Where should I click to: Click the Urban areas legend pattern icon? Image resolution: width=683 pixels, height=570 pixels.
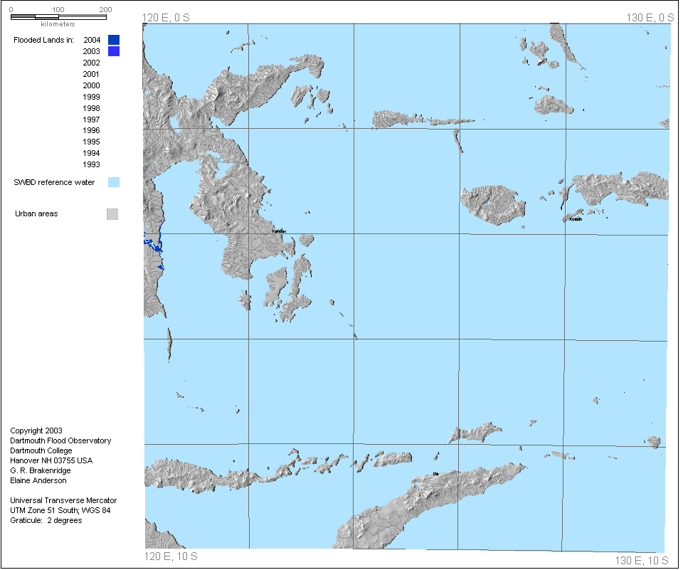[x=112, y=213]
